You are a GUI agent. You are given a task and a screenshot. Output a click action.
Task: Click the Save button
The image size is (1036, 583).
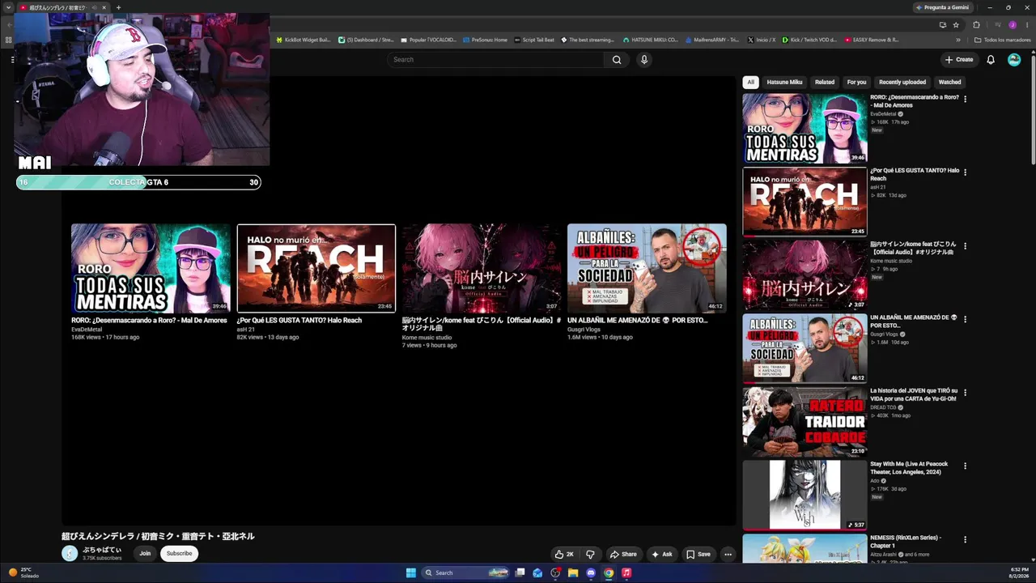(x=698, y=554)
